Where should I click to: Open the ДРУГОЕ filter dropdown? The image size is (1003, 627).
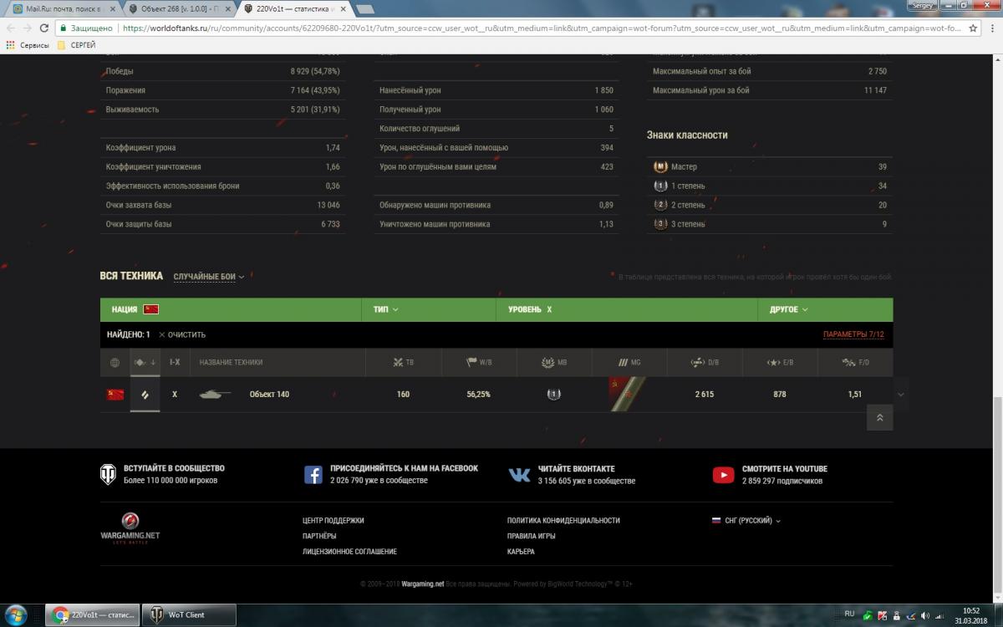[x=788, y=309]
